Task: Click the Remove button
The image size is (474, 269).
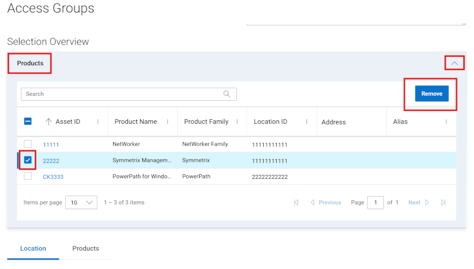Action: (x=431, y=94)
